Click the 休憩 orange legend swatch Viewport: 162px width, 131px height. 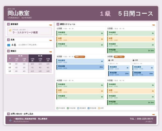(99, 108)
